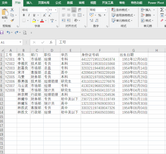Viewport: 166px width, 154px height.
Task: Switch to the 插入 ribbon tab
Action: (29, 3)
